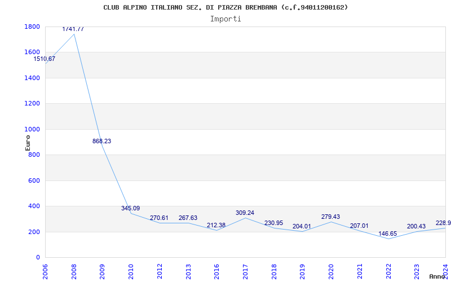451x282 pixels.
Task: Click the data label 868.23
Action: (x=101, y=141)
